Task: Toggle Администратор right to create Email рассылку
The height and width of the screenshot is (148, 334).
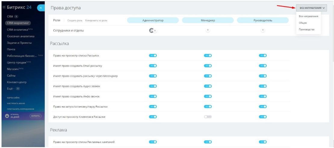Action: coord(153,66)
